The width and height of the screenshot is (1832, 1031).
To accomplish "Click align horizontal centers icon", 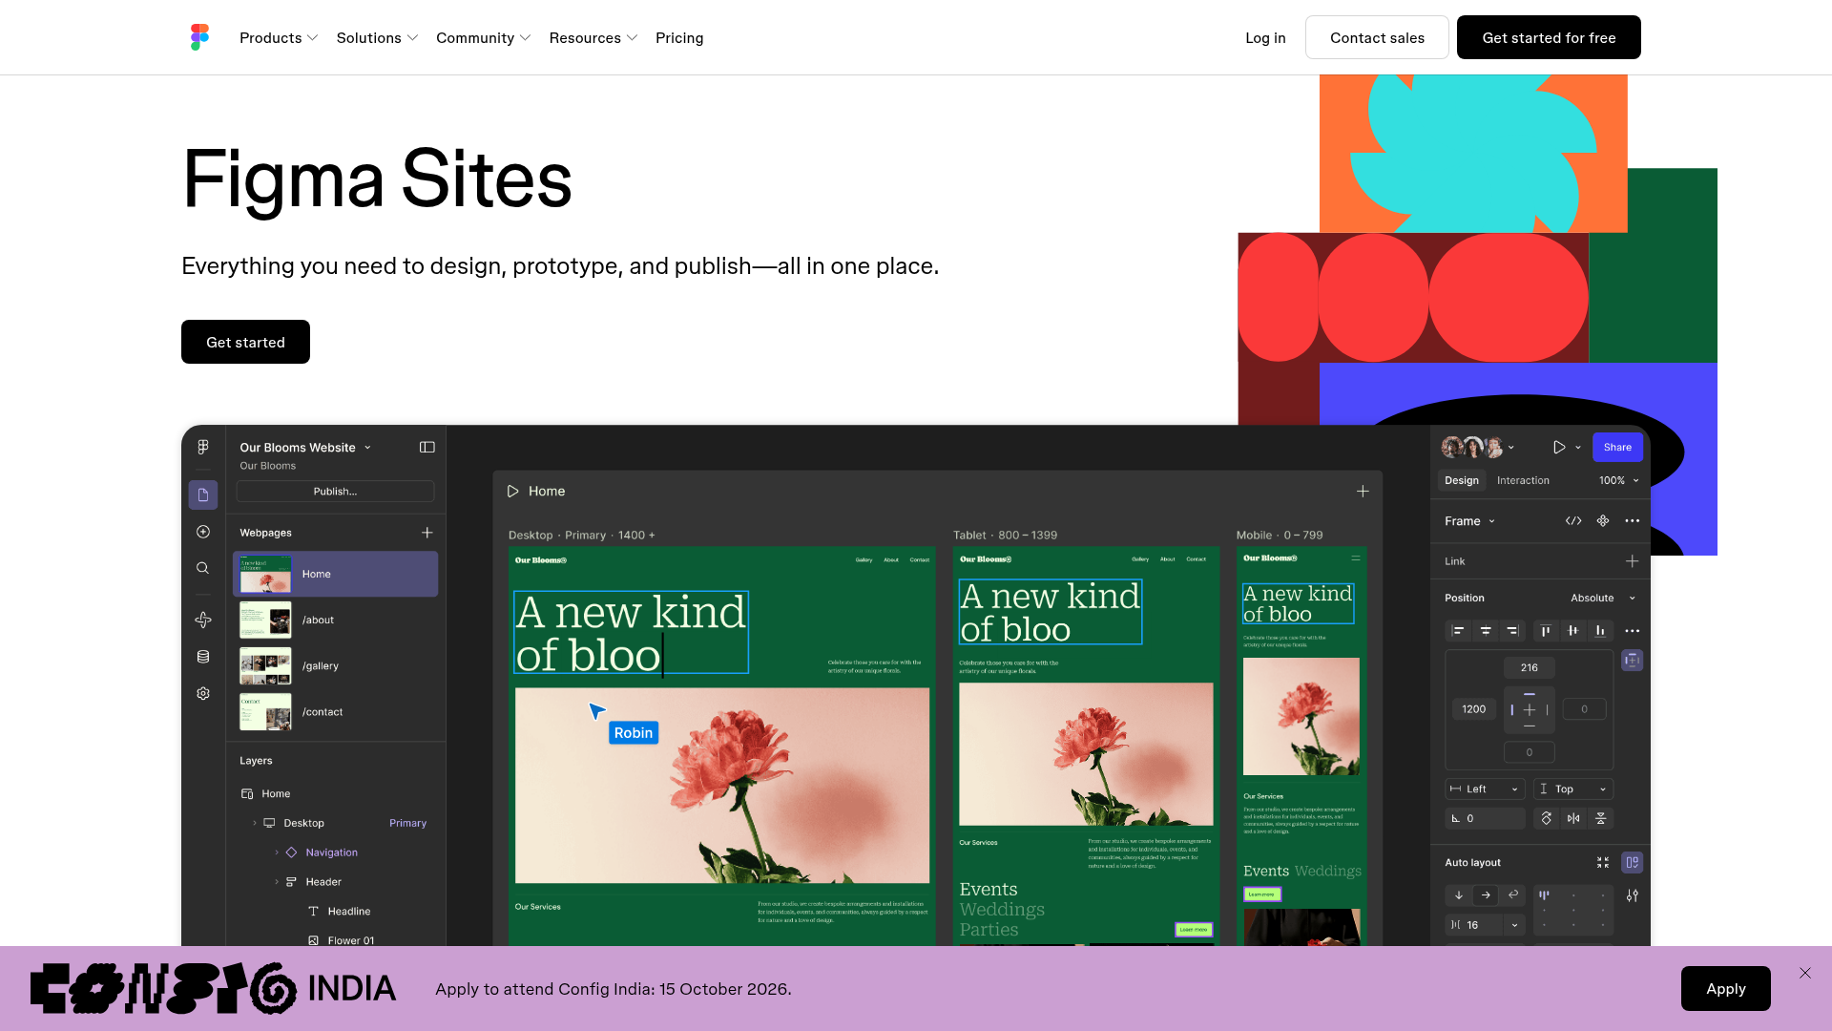I will point(1486,630).
